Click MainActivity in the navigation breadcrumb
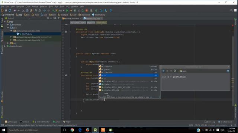 99,15
